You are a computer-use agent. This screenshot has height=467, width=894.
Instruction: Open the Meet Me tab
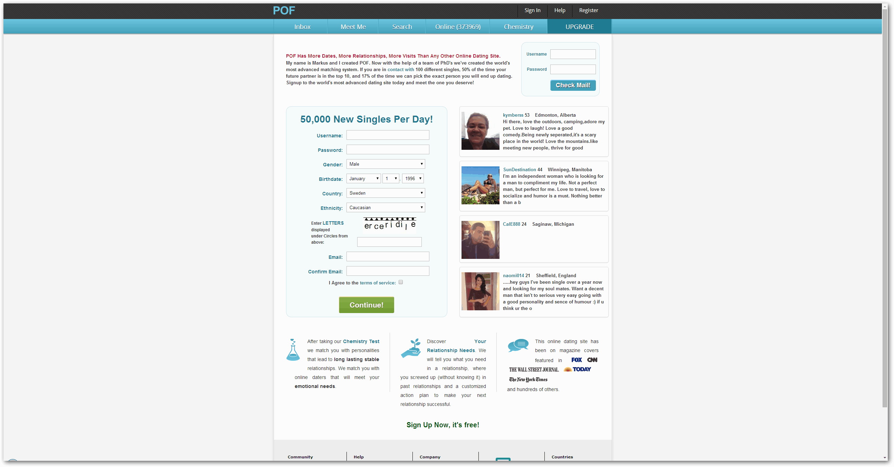click(353, 27)
